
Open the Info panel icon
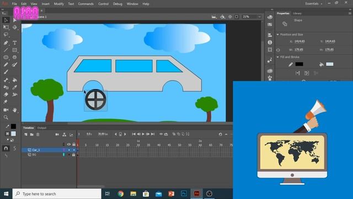[x=270, y=42]
